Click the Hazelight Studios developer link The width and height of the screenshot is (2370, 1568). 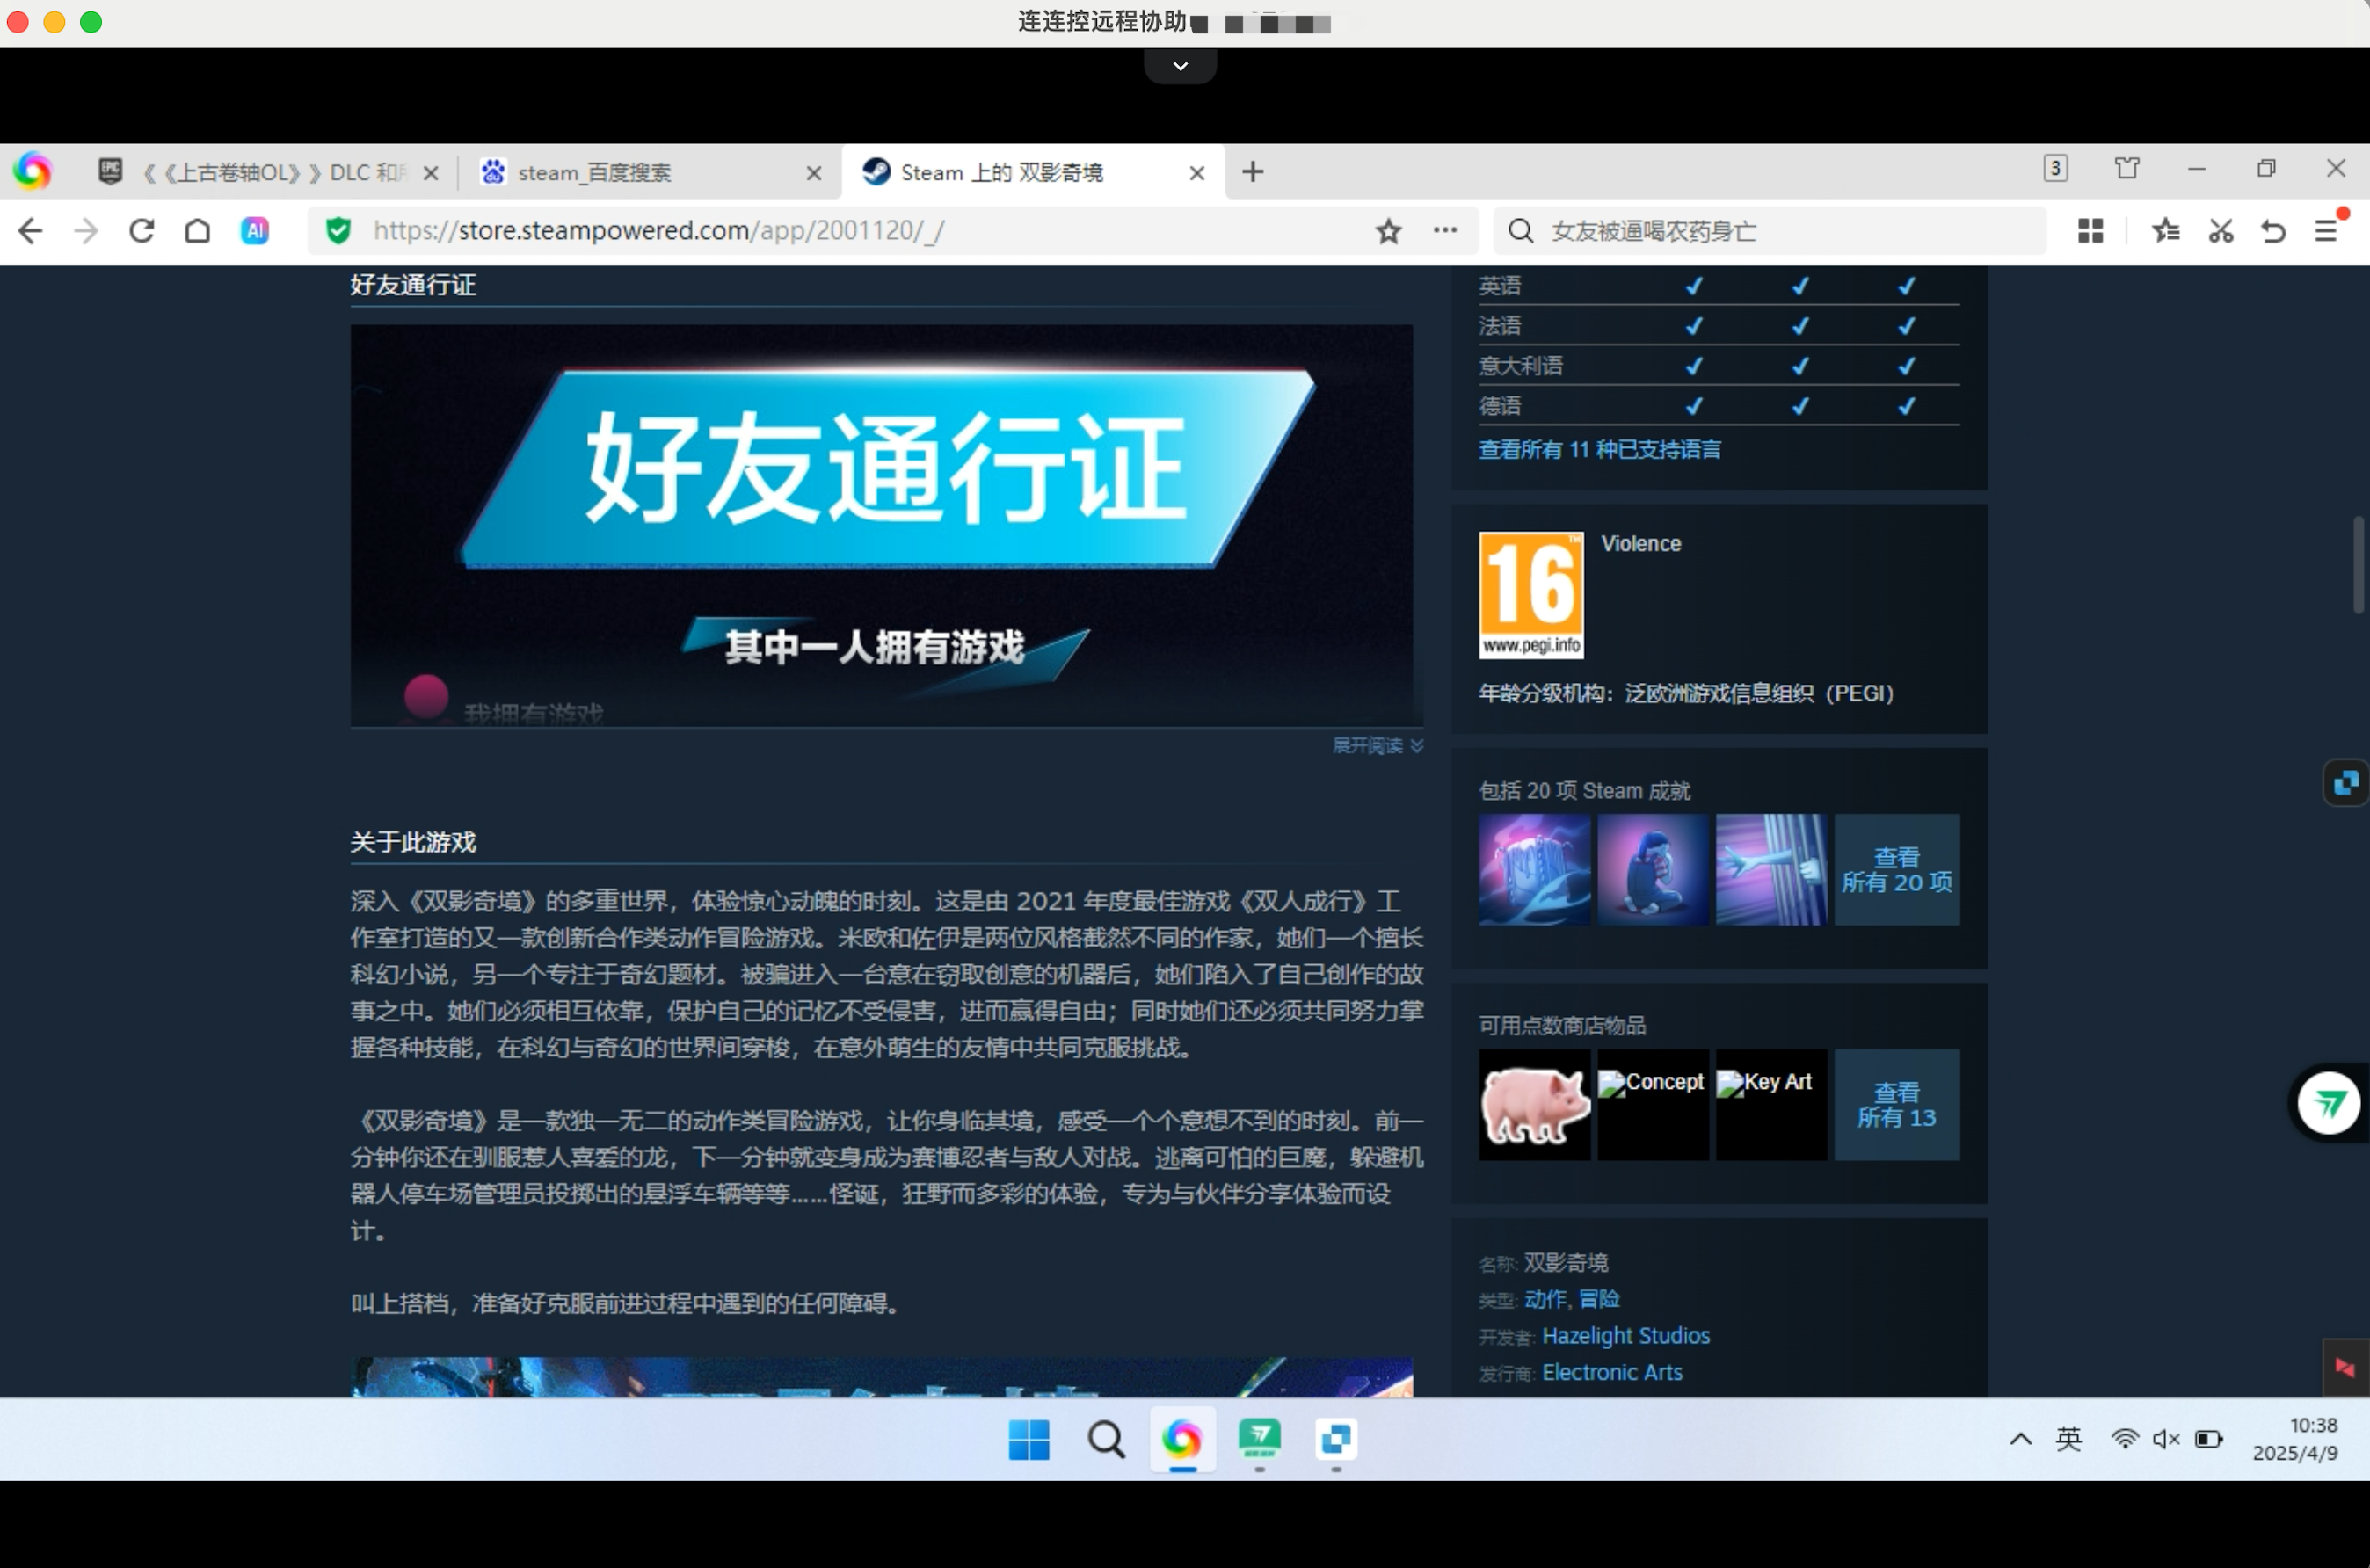(x=1625, y=1335)
